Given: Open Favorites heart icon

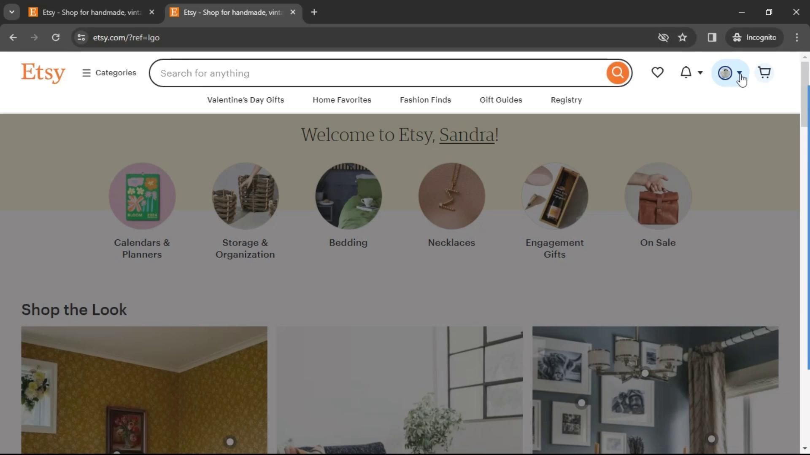Looking at the screenshot, I should tap(657, 73).
